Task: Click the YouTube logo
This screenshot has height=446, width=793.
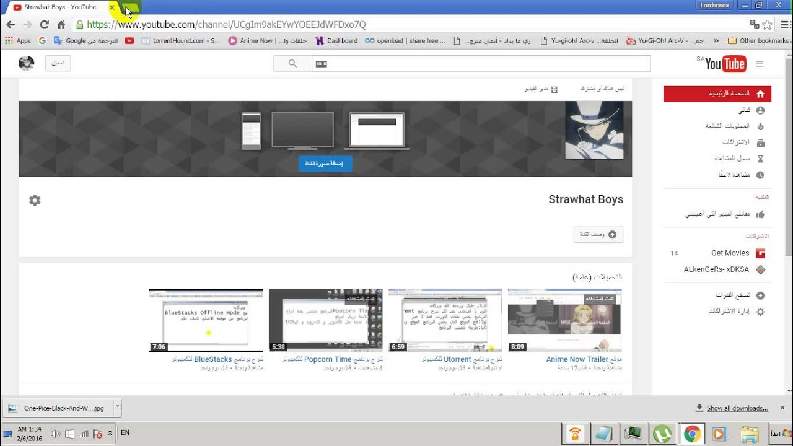Action: (x=725, y=63)
